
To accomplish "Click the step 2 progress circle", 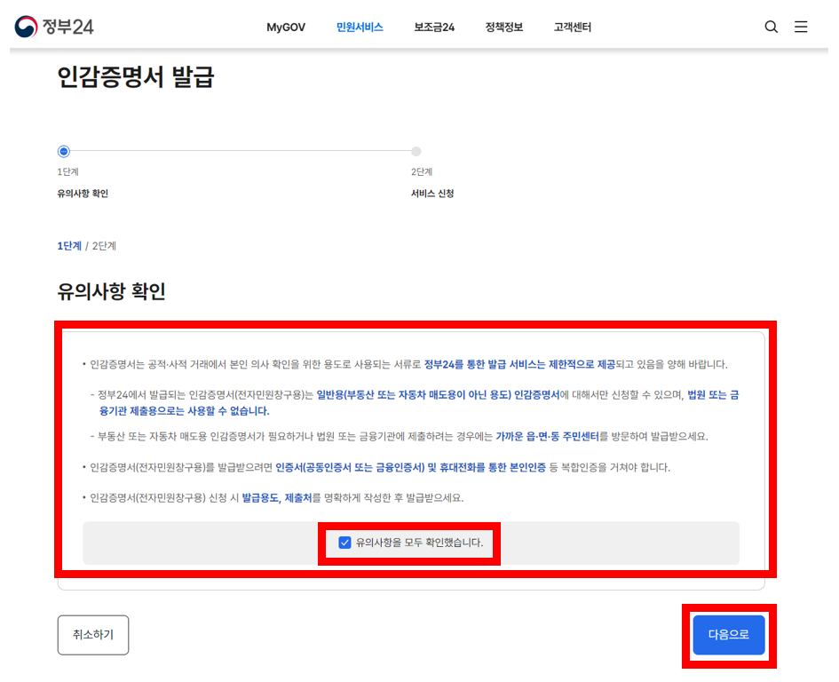I will pyautogui.click(x=416, y=152).
